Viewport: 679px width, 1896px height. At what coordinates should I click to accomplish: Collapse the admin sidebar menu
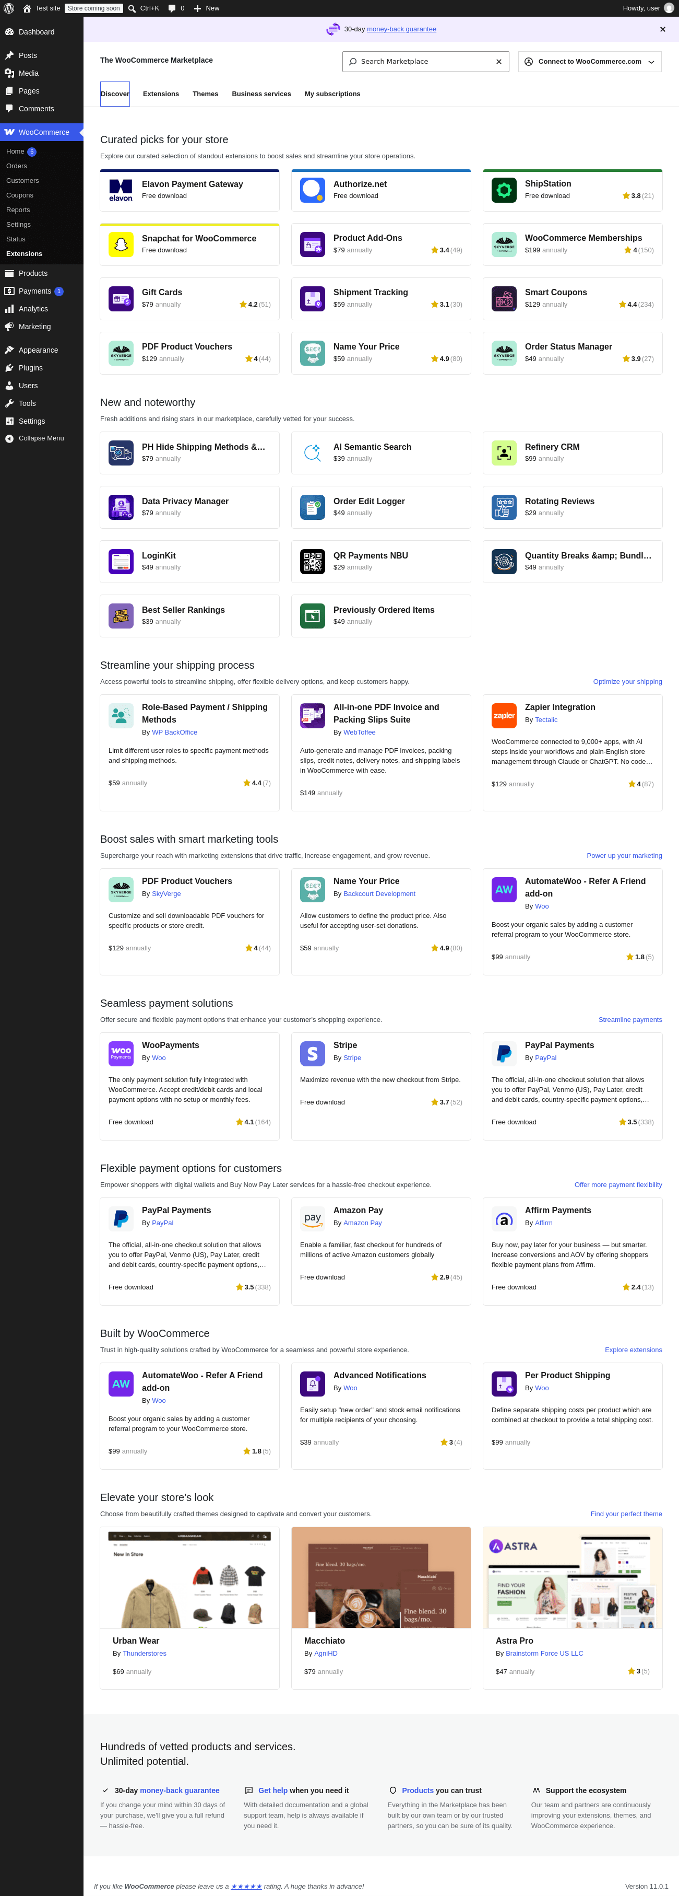41,439
